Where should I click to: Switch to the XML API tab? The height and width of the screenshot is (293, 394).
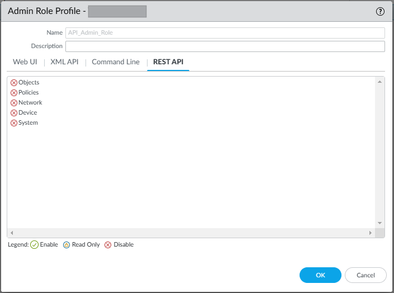[x=64, y=62]
